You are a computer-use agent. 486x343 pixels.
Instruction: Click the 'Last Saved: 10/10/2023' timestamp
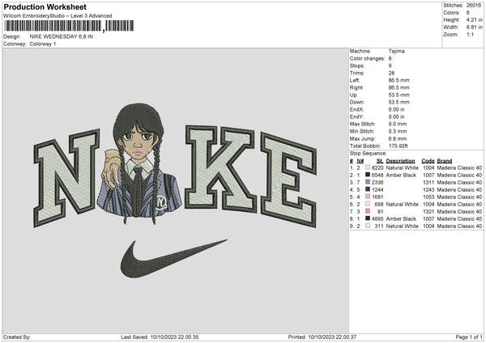160,337
